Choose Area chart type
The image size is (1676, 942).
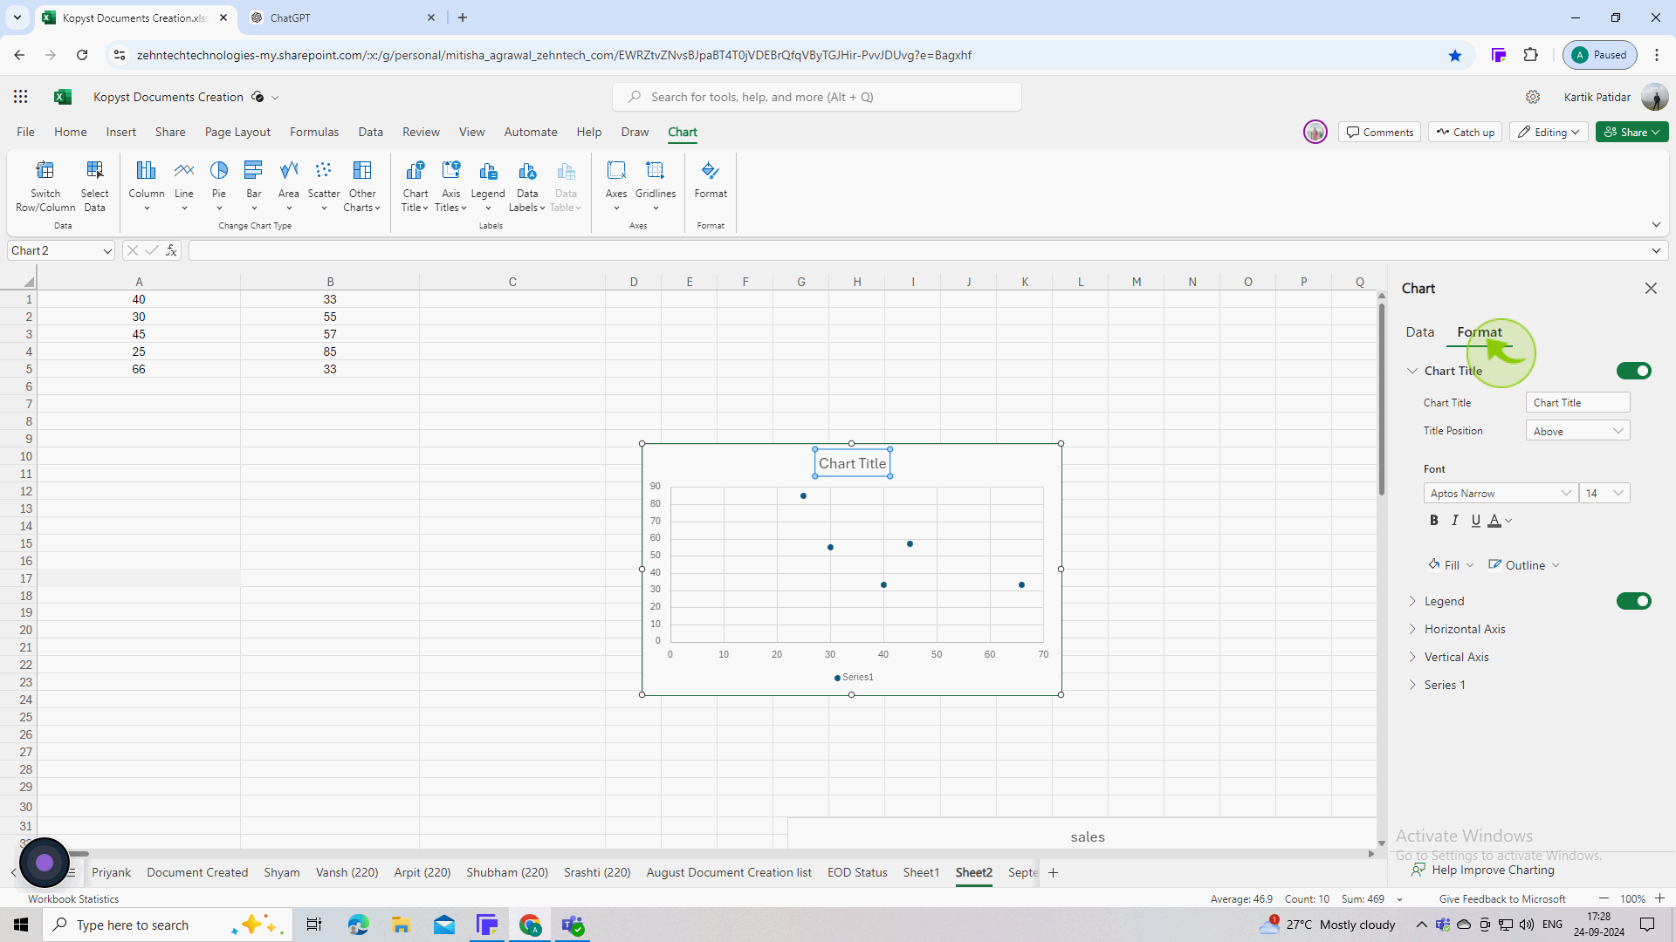point(289,186)
